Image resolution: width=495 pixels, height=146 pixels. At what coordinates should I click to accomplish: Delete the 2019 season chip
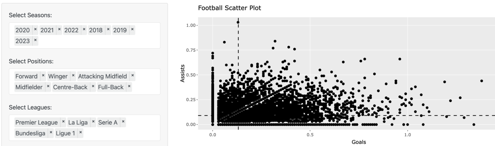[x=132, y=29]
